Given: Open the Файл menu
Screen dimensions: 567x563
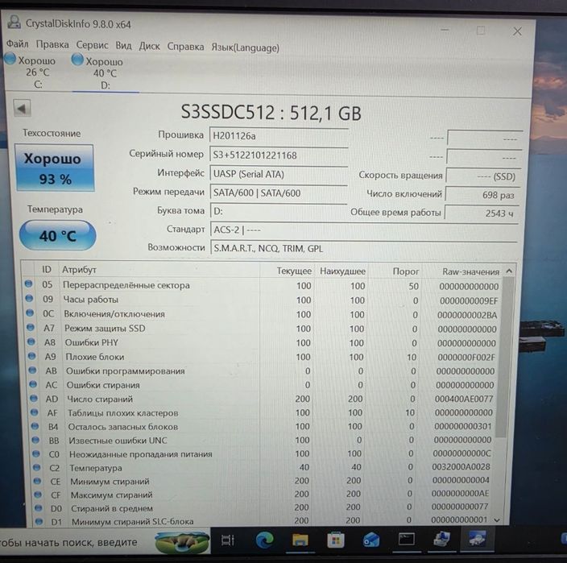Looking at the screenshot, I should tap(17, 44).
